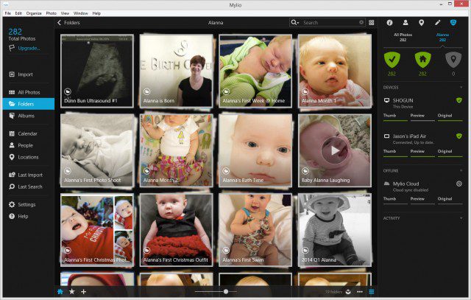Screen dimensions: 471x300
Task: Click the Mylio Cloud sync status icon
Action: (459, 184)
